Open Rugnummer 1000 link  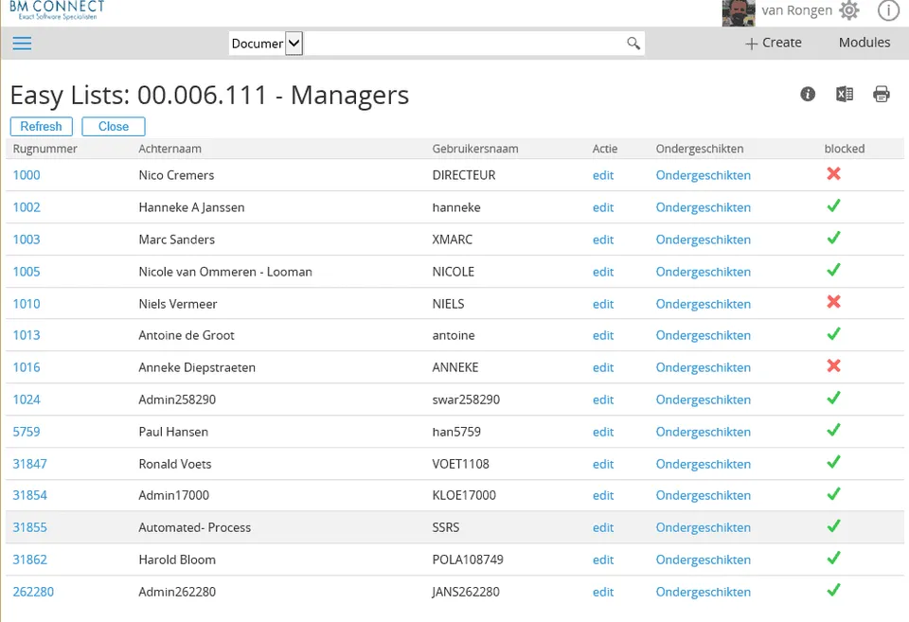(27, 175)
